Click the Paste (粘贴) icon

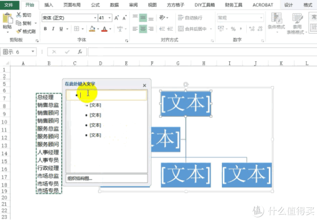click(7, 18)
